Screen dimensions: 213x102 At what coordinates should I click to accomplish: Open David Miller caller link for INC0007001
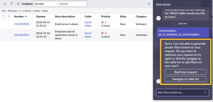click(88, 35)
